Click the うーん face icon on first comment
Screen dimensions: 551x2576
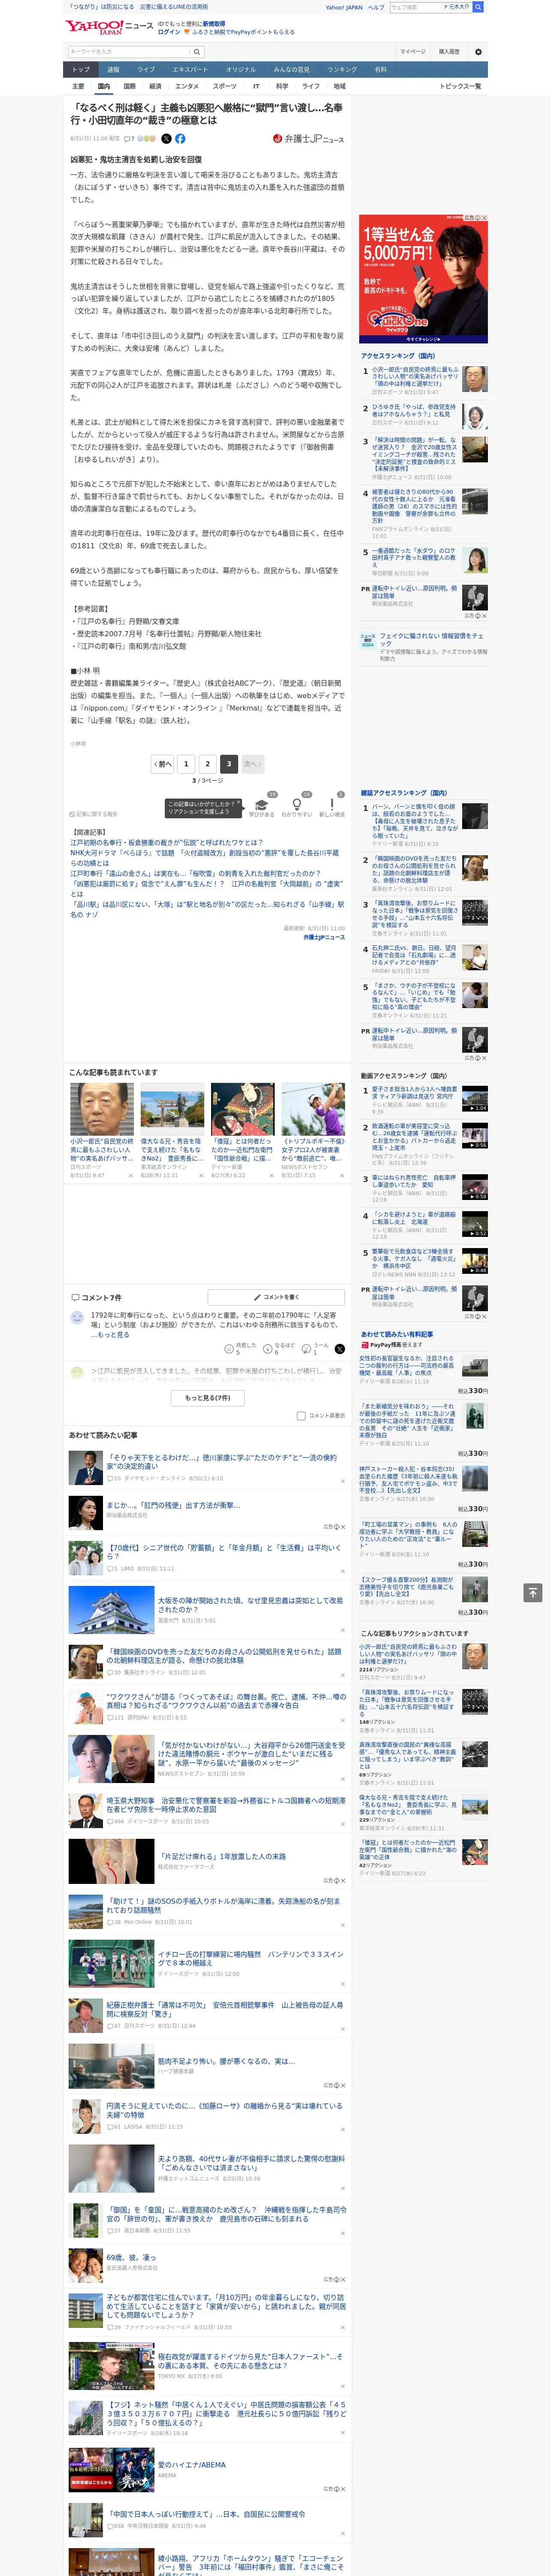307,1349
